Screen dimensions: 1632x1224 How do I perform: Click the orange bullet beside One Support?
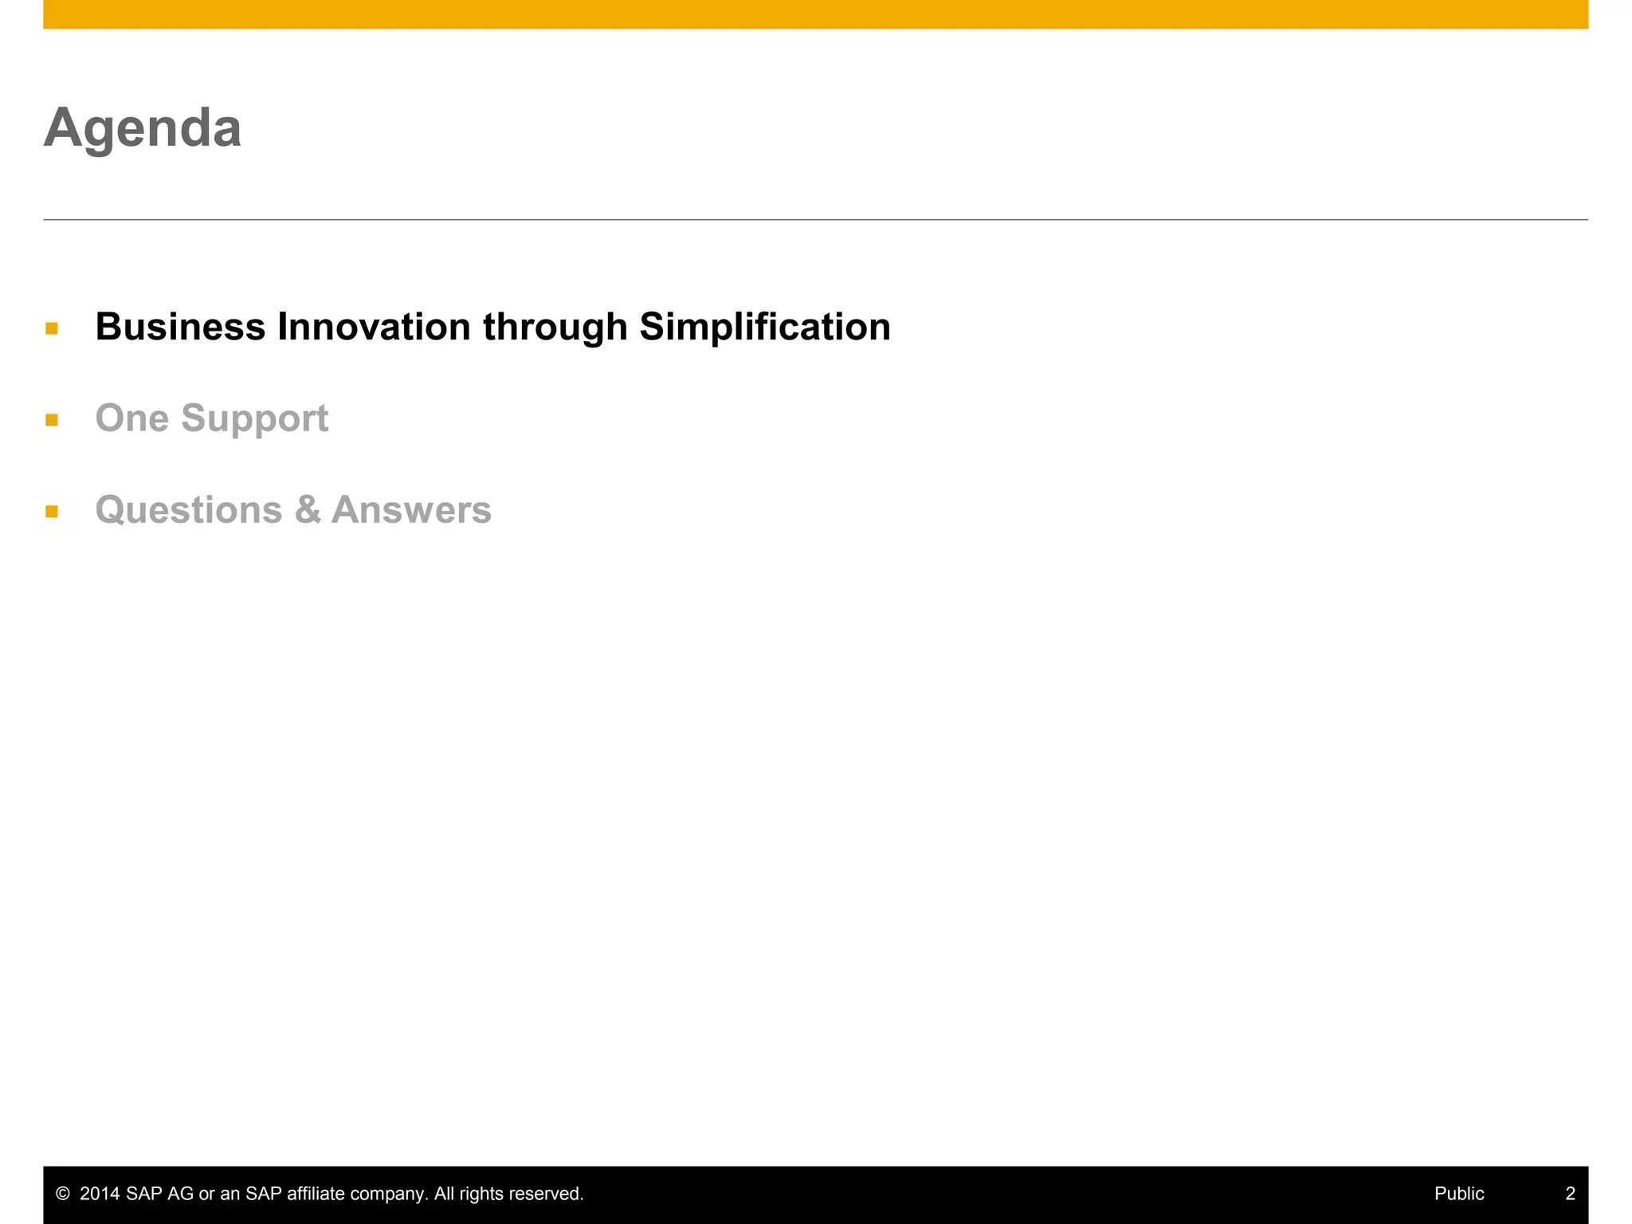52,420
